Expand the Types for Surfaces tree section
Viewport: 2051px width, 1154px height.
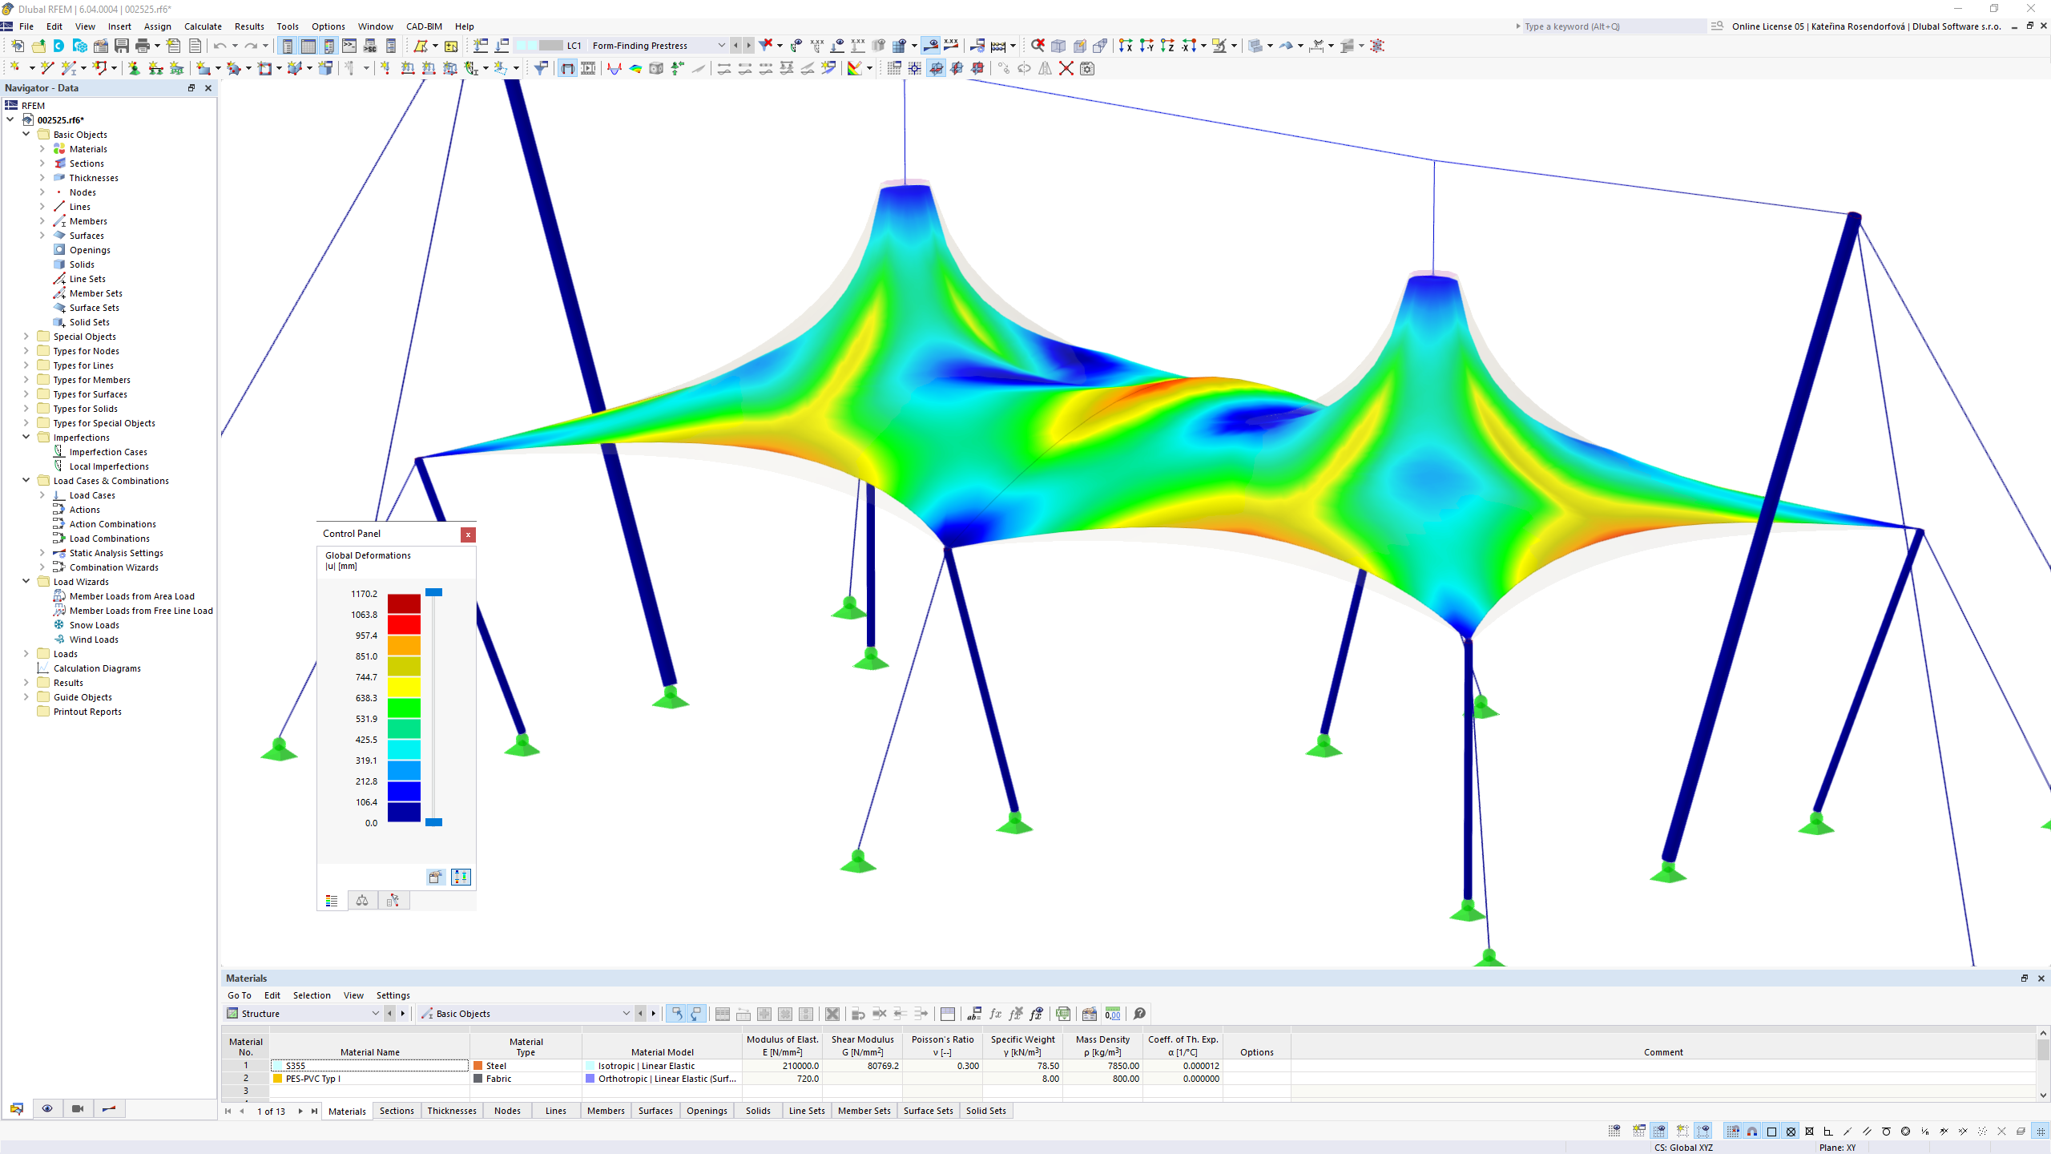pyautogui.click(x=26, y=393)
